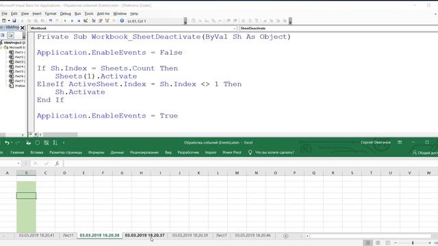Screen dimensions: 438x246
Task: Select Лист1 in the project tree
Action: [x=20, y=52]
